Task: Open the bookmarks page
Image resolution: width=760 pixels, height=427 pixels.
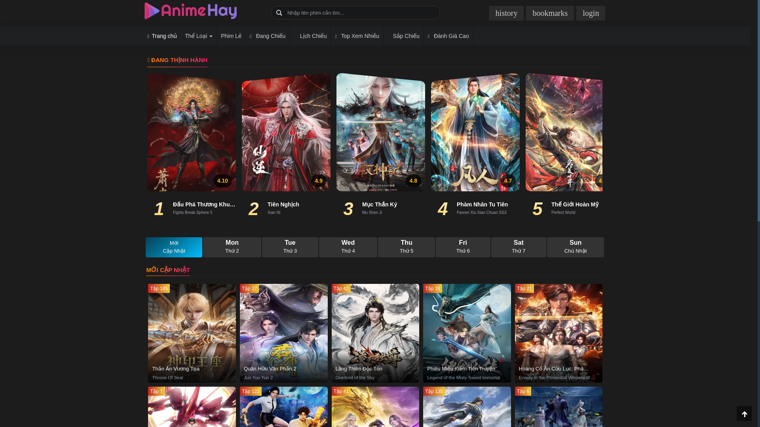Action: 550,13
